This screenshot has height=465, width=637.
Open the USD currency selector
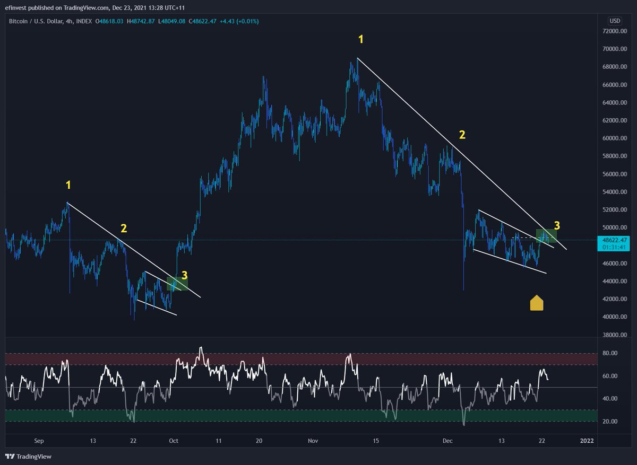(x=615, y=21)
